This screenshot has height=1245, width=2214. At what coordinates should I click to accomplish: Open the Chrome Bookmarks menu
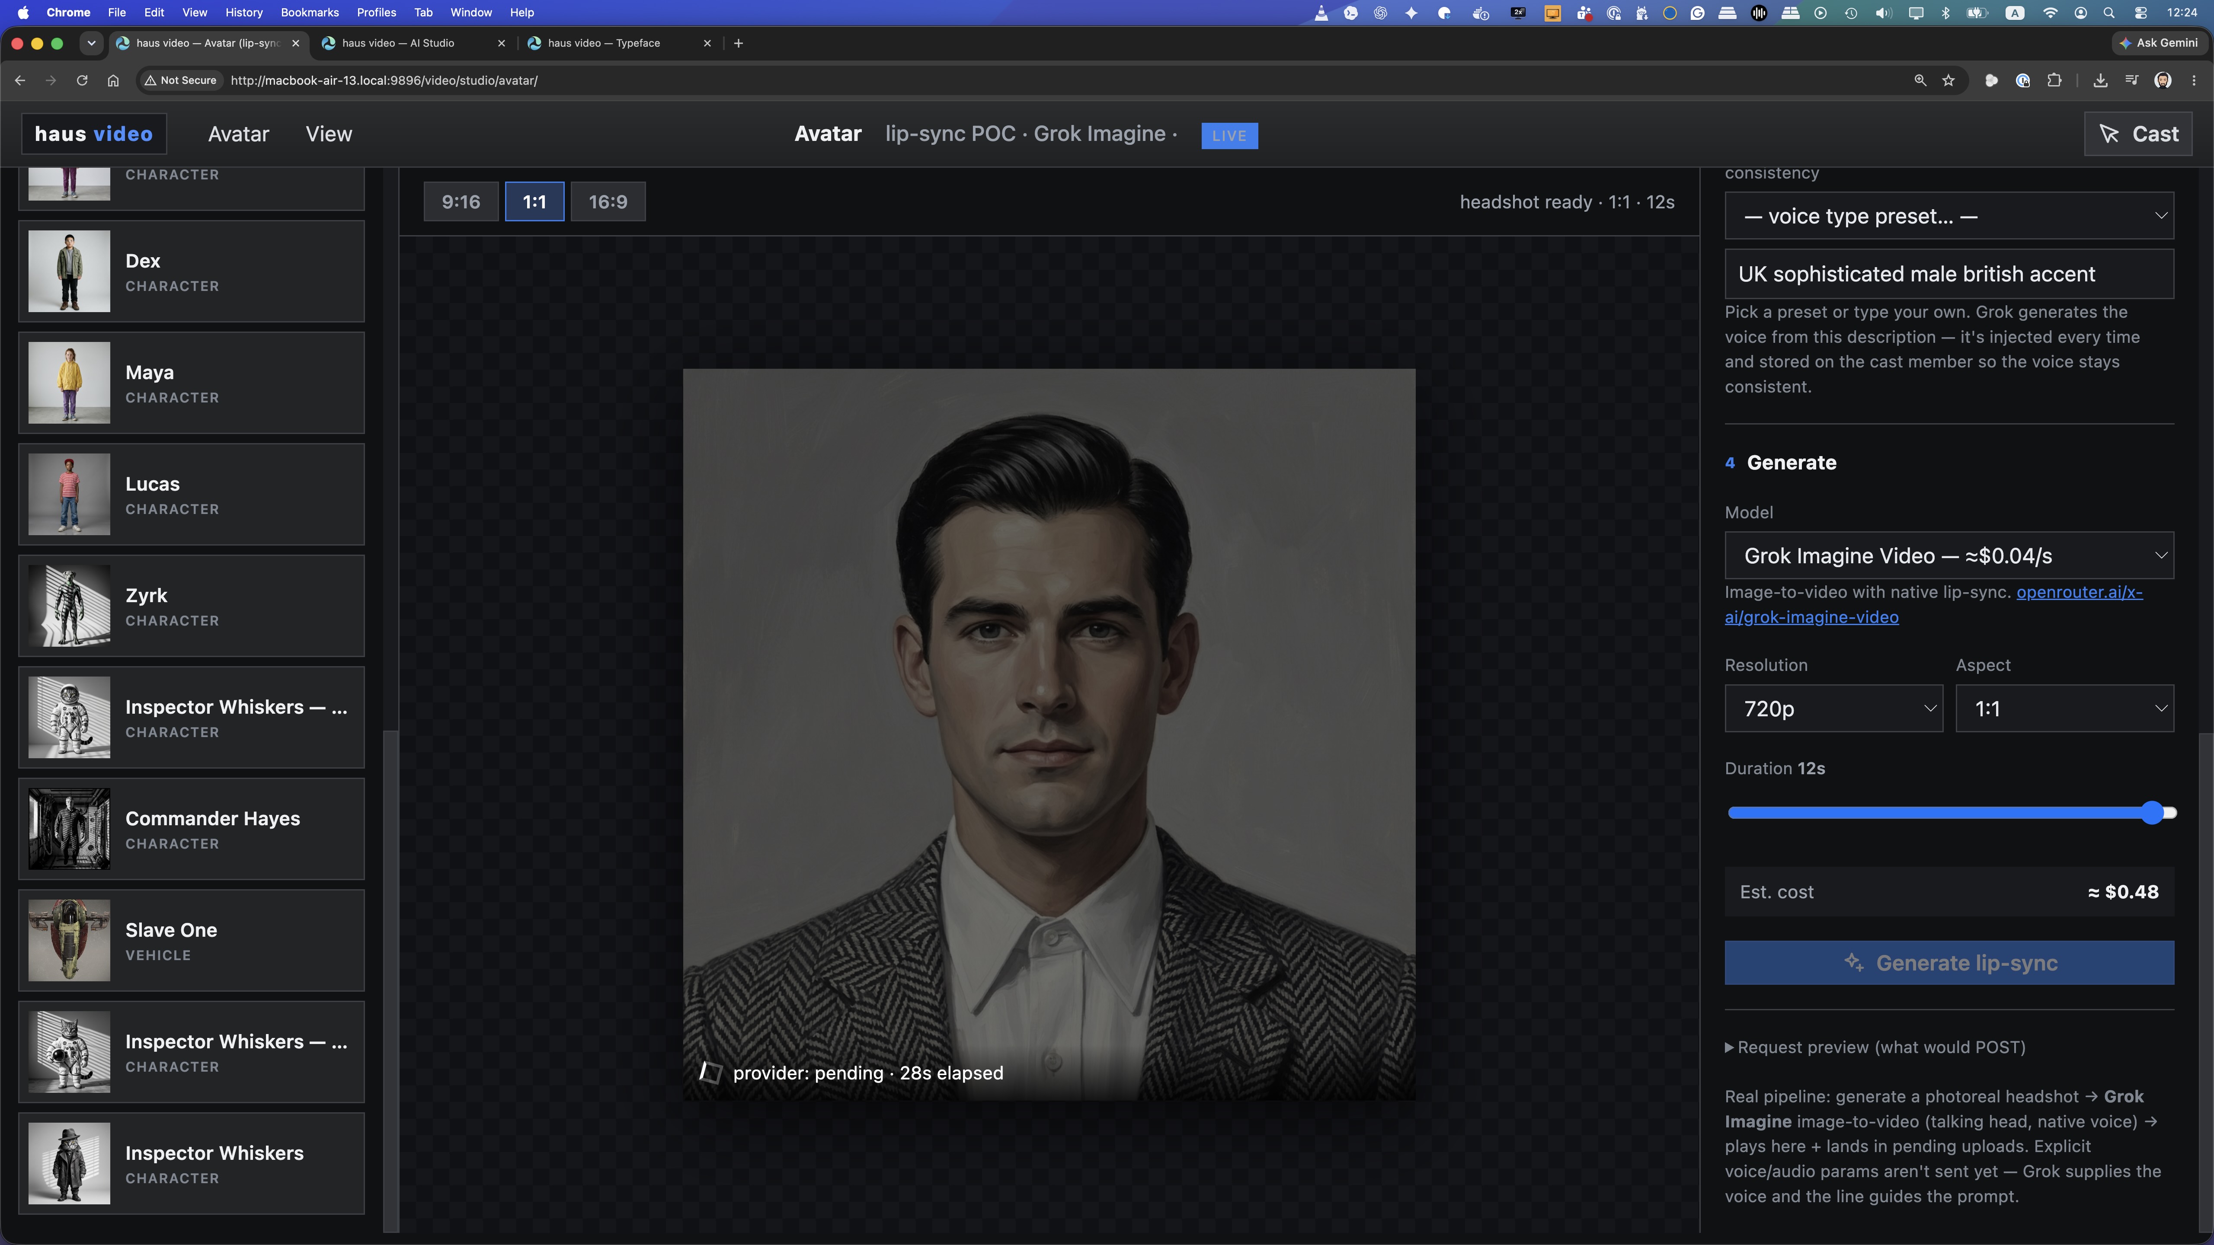point(310,13)
